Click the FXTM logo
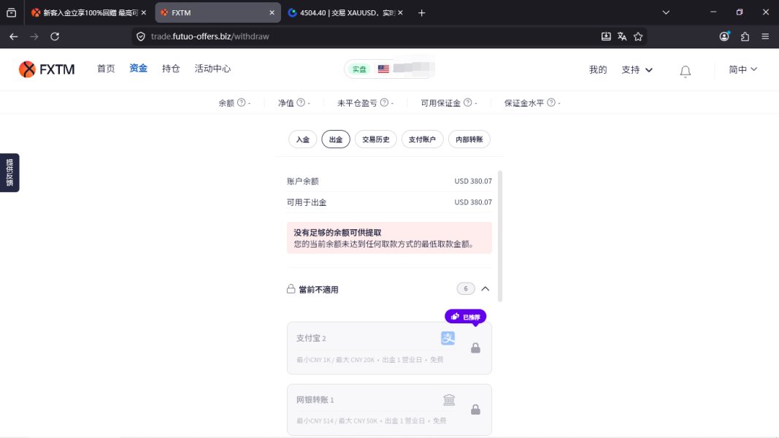The height and width of the screenshot is (438, 779). coord(47,69)
